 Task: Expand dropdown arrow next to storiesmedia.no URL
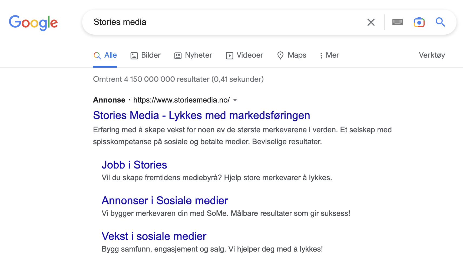(235, 100)
